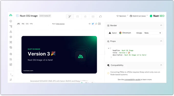Image resolution: width=174 pixels, height=96 pixels.
Task: Click the title value Version 3 in Props
Action: tap(125, 53)
